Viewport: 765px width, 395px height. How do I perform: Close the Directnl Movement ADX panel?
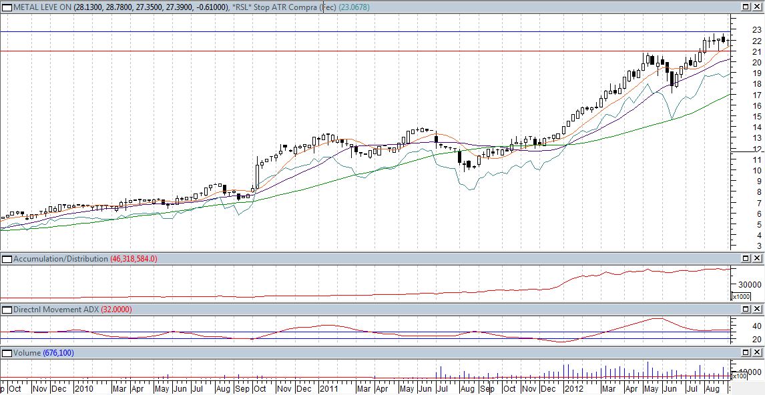(758, 310)
